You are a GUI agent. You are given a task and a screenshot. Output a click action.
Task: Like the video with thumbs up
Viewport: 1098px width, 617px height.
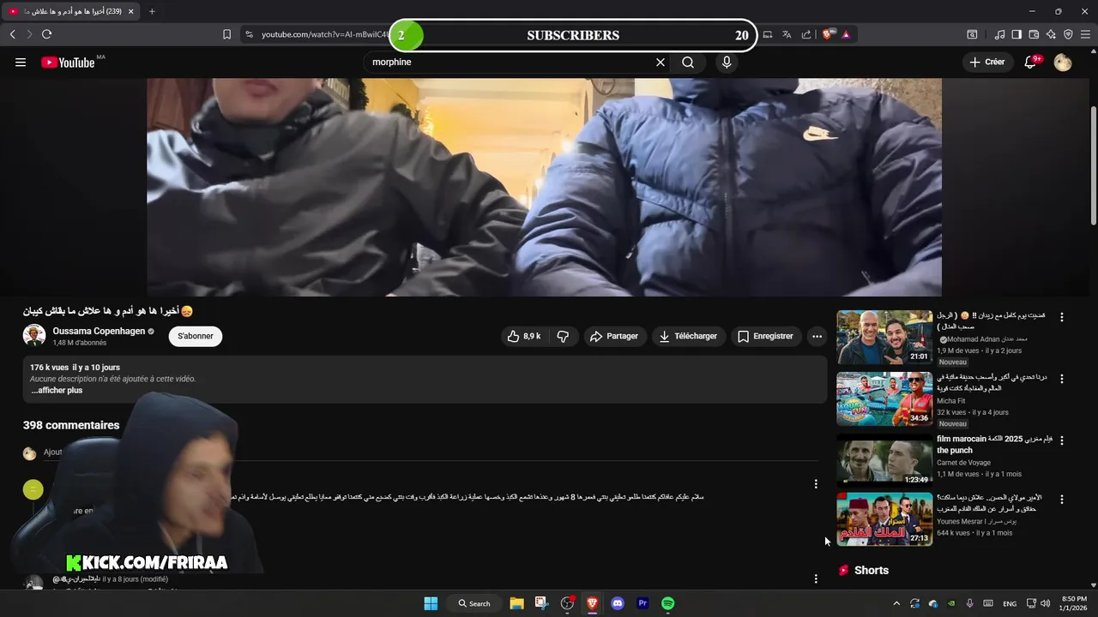[524, 336]
